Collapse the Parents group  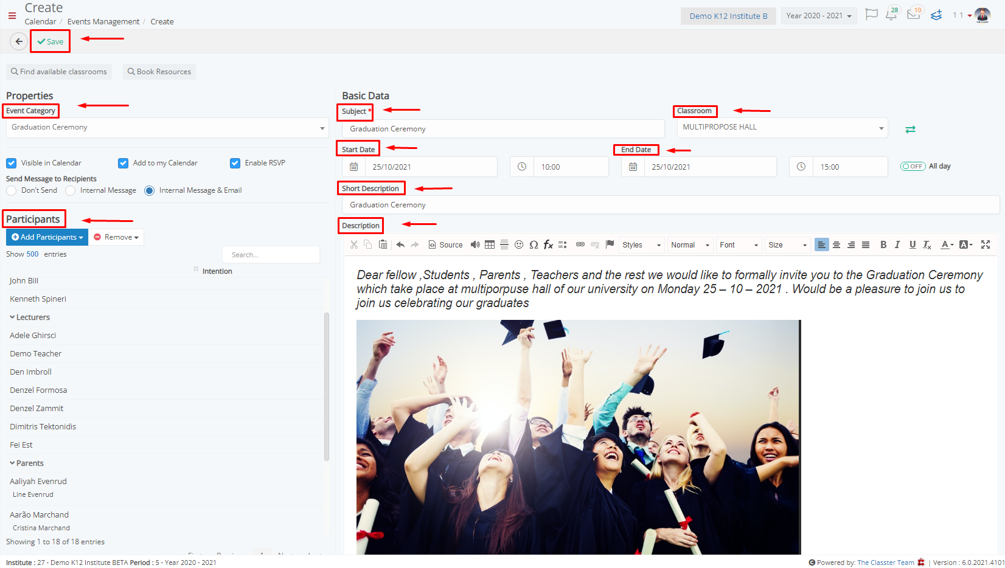12,463
